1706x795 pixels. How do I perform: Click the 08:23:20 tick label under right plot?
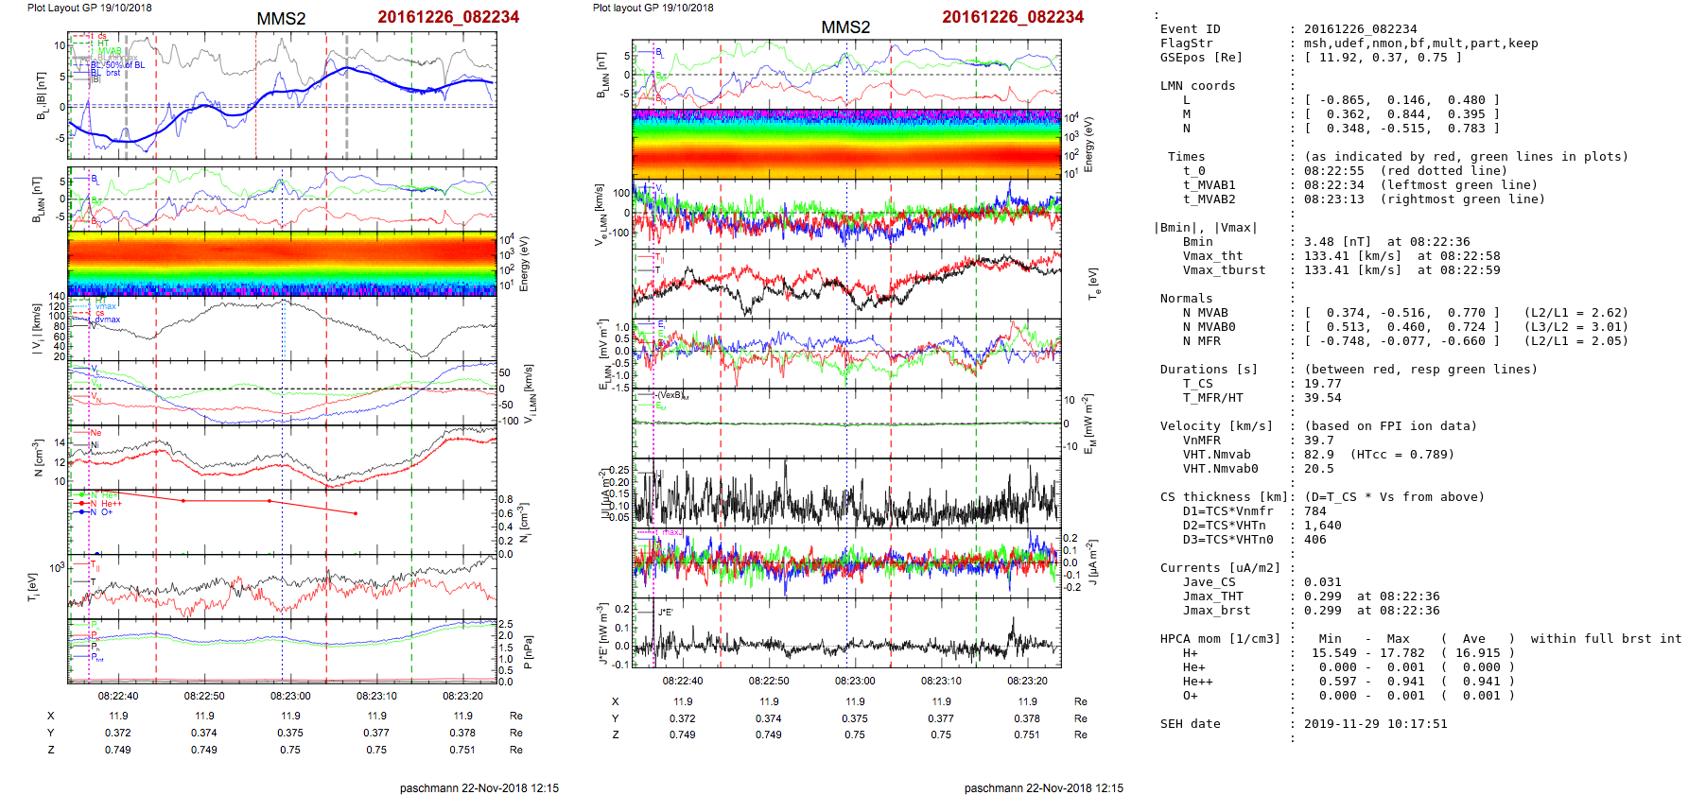pos(1027,680)
